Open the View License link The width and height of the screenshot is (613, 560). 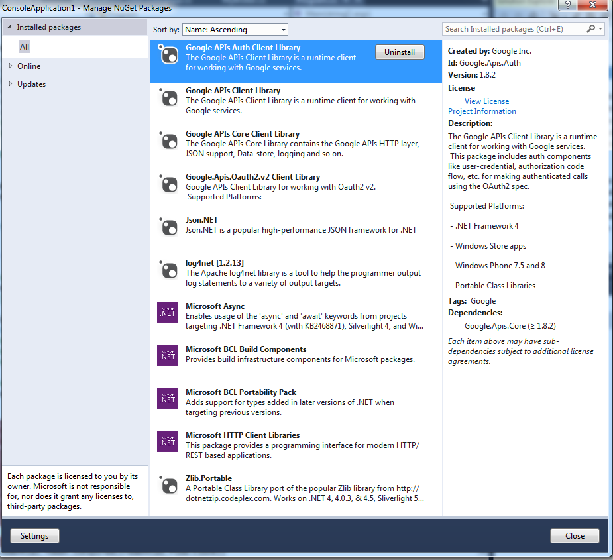[x=486, y=101]
